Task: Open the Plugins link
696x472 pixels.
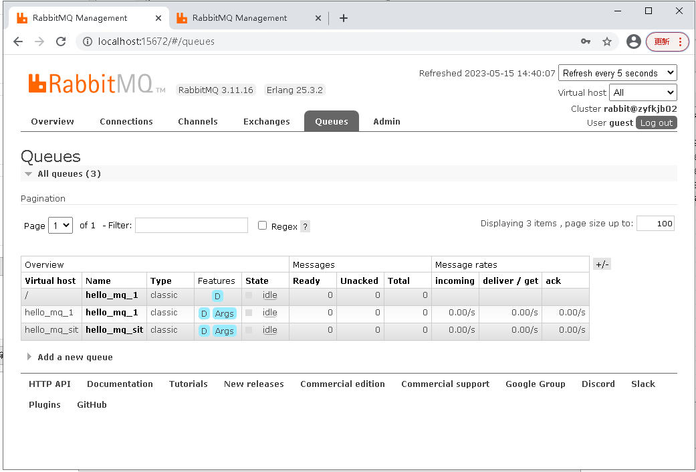Action: [x=45, y=405]
